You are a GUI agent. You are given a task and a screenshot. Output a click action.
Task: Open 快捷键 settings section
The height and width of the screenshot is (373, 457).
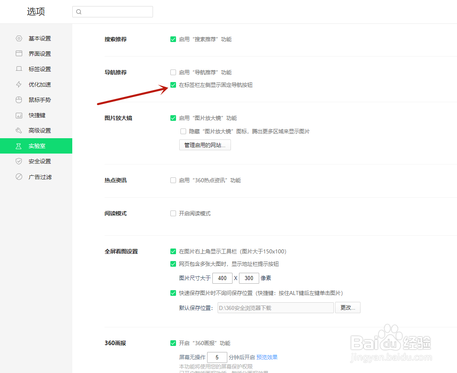[x=36, y=115]
